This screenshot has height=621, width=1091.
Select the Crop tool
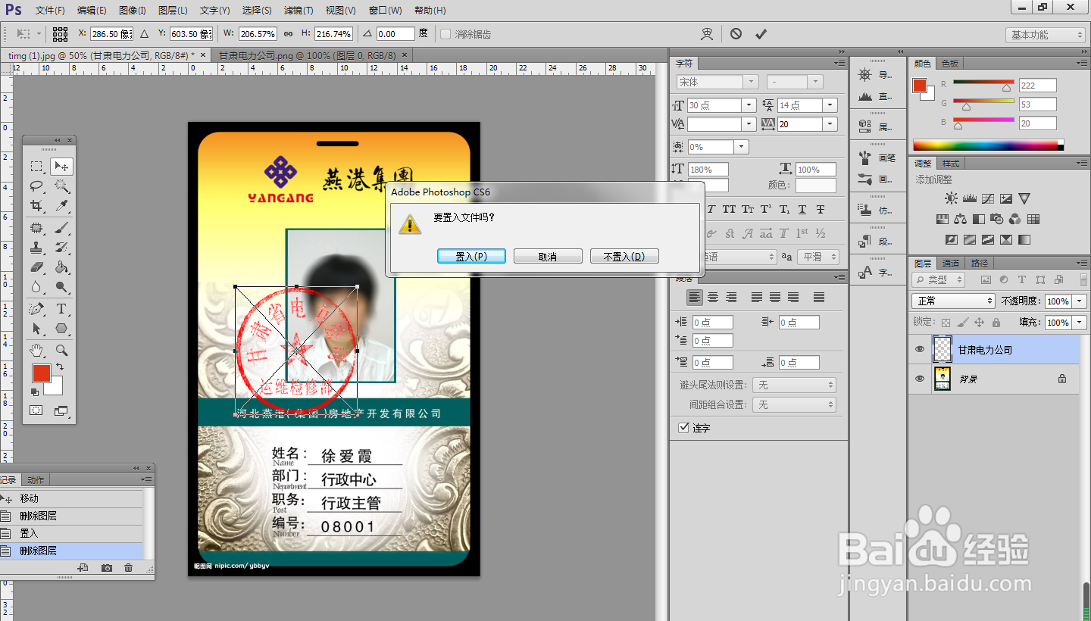click(x=36, y=206)
